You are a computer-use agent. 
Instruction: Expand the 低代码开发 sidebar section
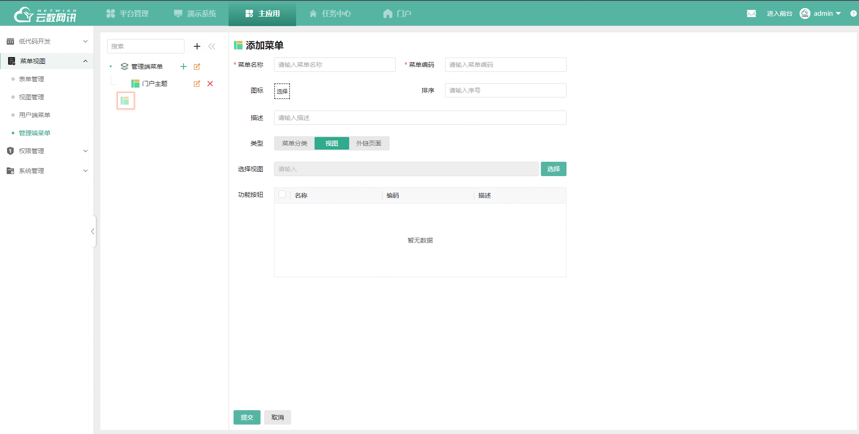[x=47, y=41]
